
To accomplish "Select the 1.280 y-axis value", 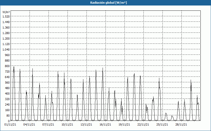I will click(6, 33).
